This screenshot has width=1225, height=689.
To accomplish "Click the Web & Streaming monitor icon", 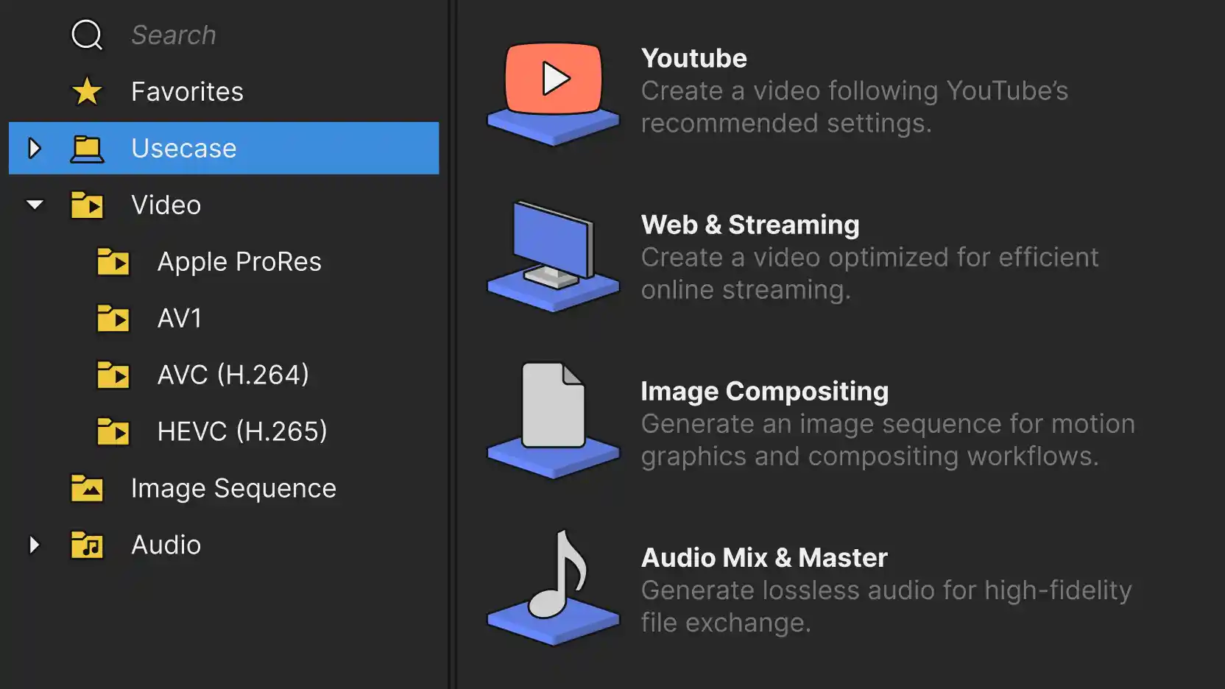I will point(554,257).
